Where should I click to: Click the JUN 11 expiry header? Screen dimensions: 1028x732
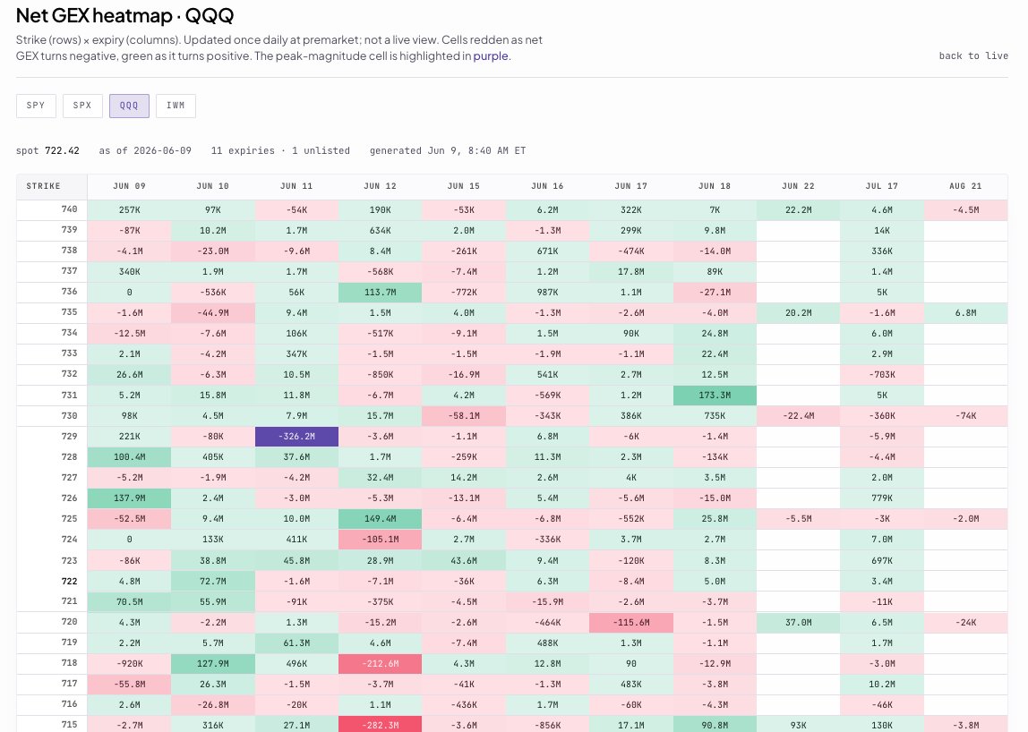tap(296, 186)
